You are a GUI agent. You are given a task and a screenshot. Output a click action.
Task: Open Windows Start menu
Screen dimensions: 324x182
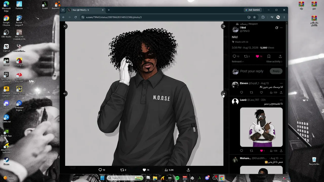coord(102,178)
